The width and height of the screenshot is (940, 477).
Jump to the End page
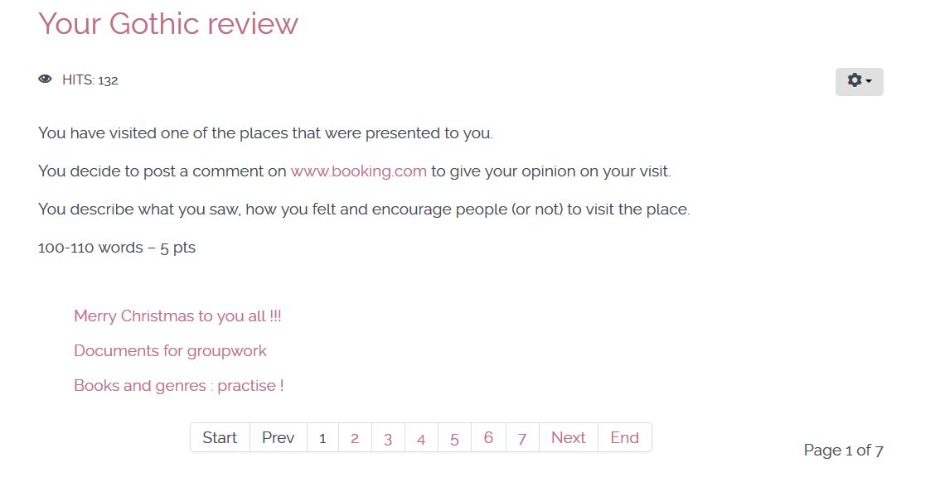coord(625,437)
